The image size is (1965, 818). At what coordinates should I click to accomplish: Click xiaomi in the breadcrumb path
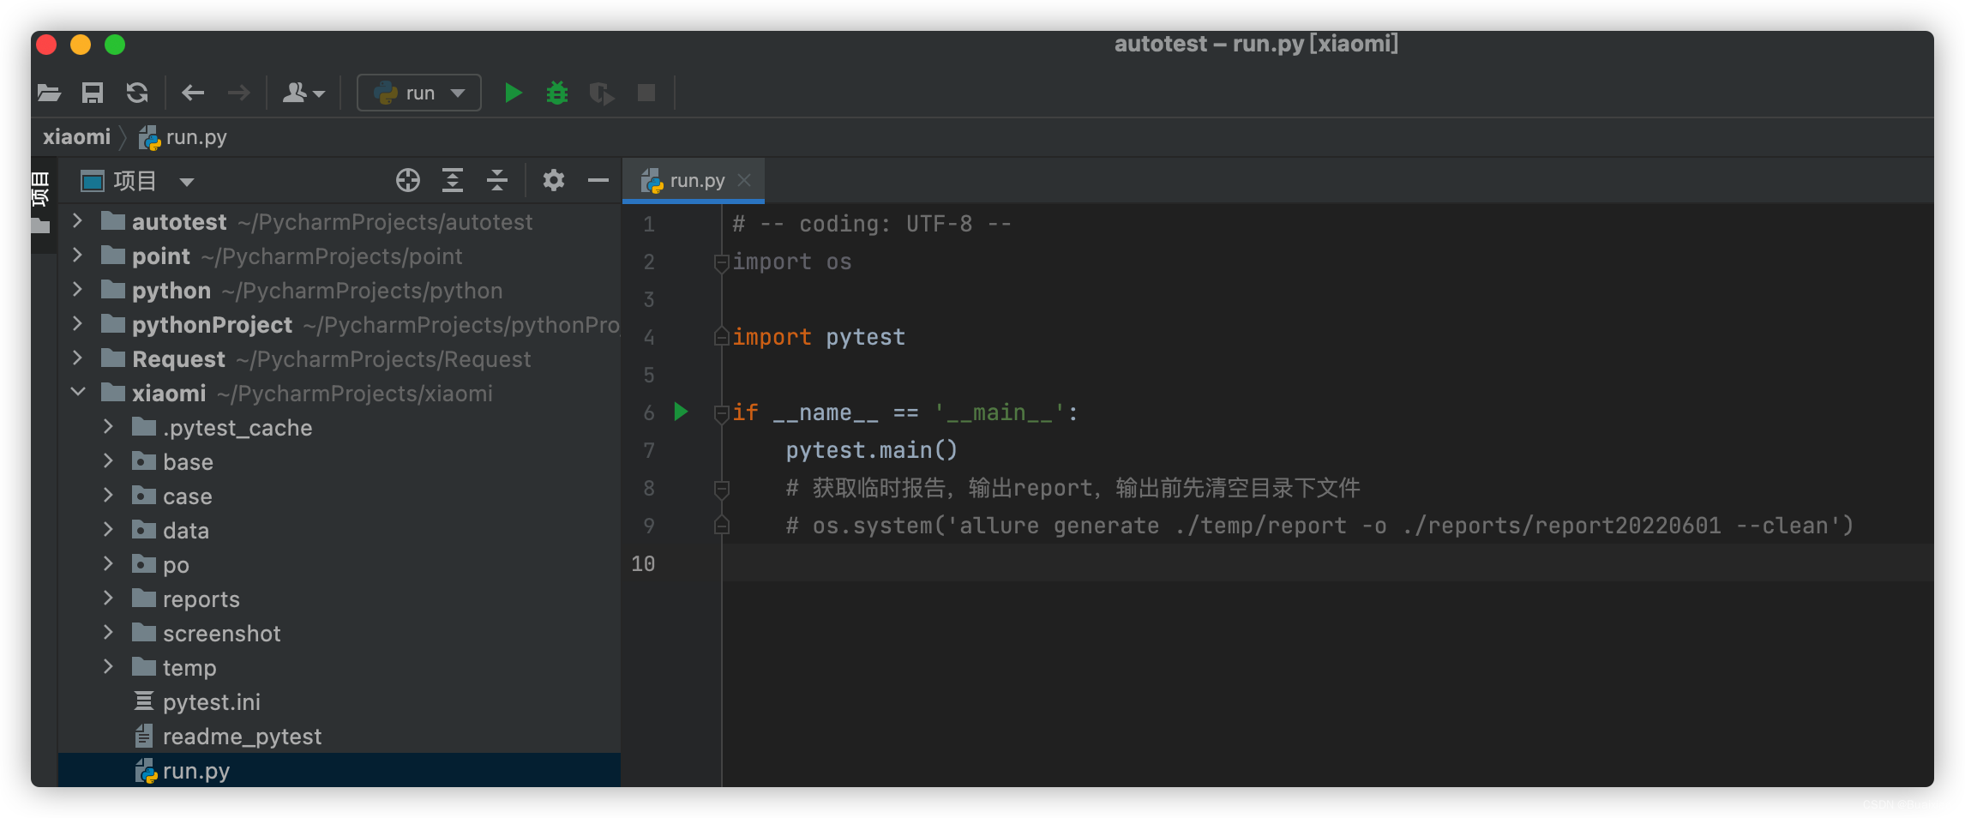(76, 136)
